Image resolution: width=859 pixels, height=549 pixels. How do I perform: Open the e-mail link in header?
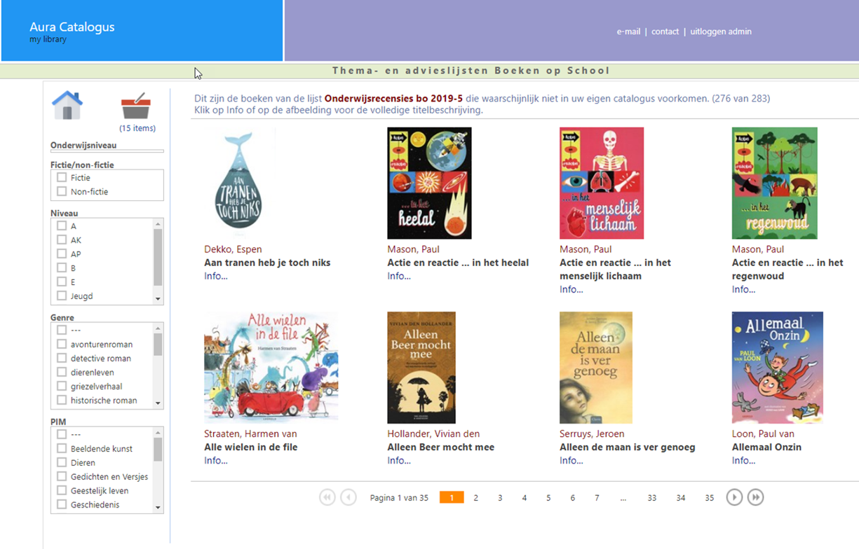pos(628,32)
